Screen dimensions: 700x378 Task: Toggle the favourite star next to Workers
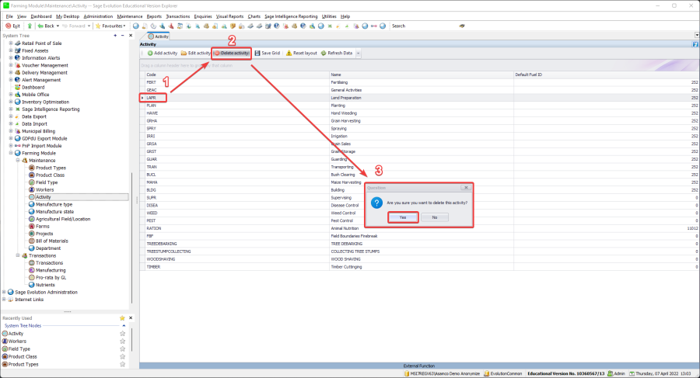tap(122, 341)
